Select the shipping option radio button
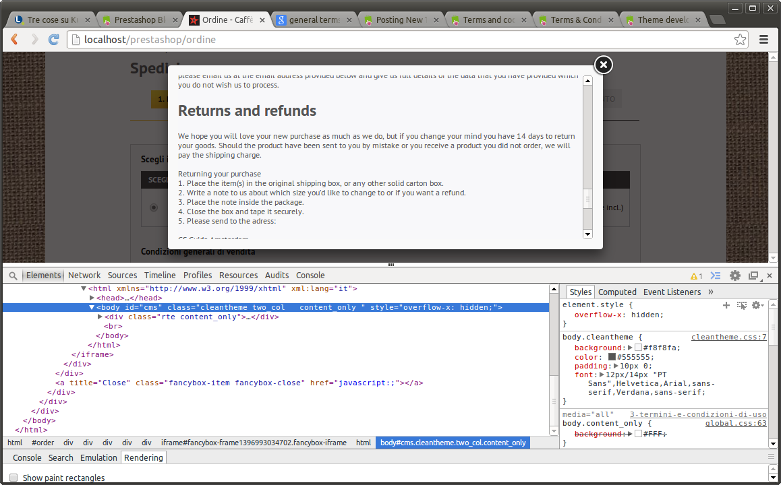Image resolution: width=781 pixels, height=485 pixels. point(154,207)
